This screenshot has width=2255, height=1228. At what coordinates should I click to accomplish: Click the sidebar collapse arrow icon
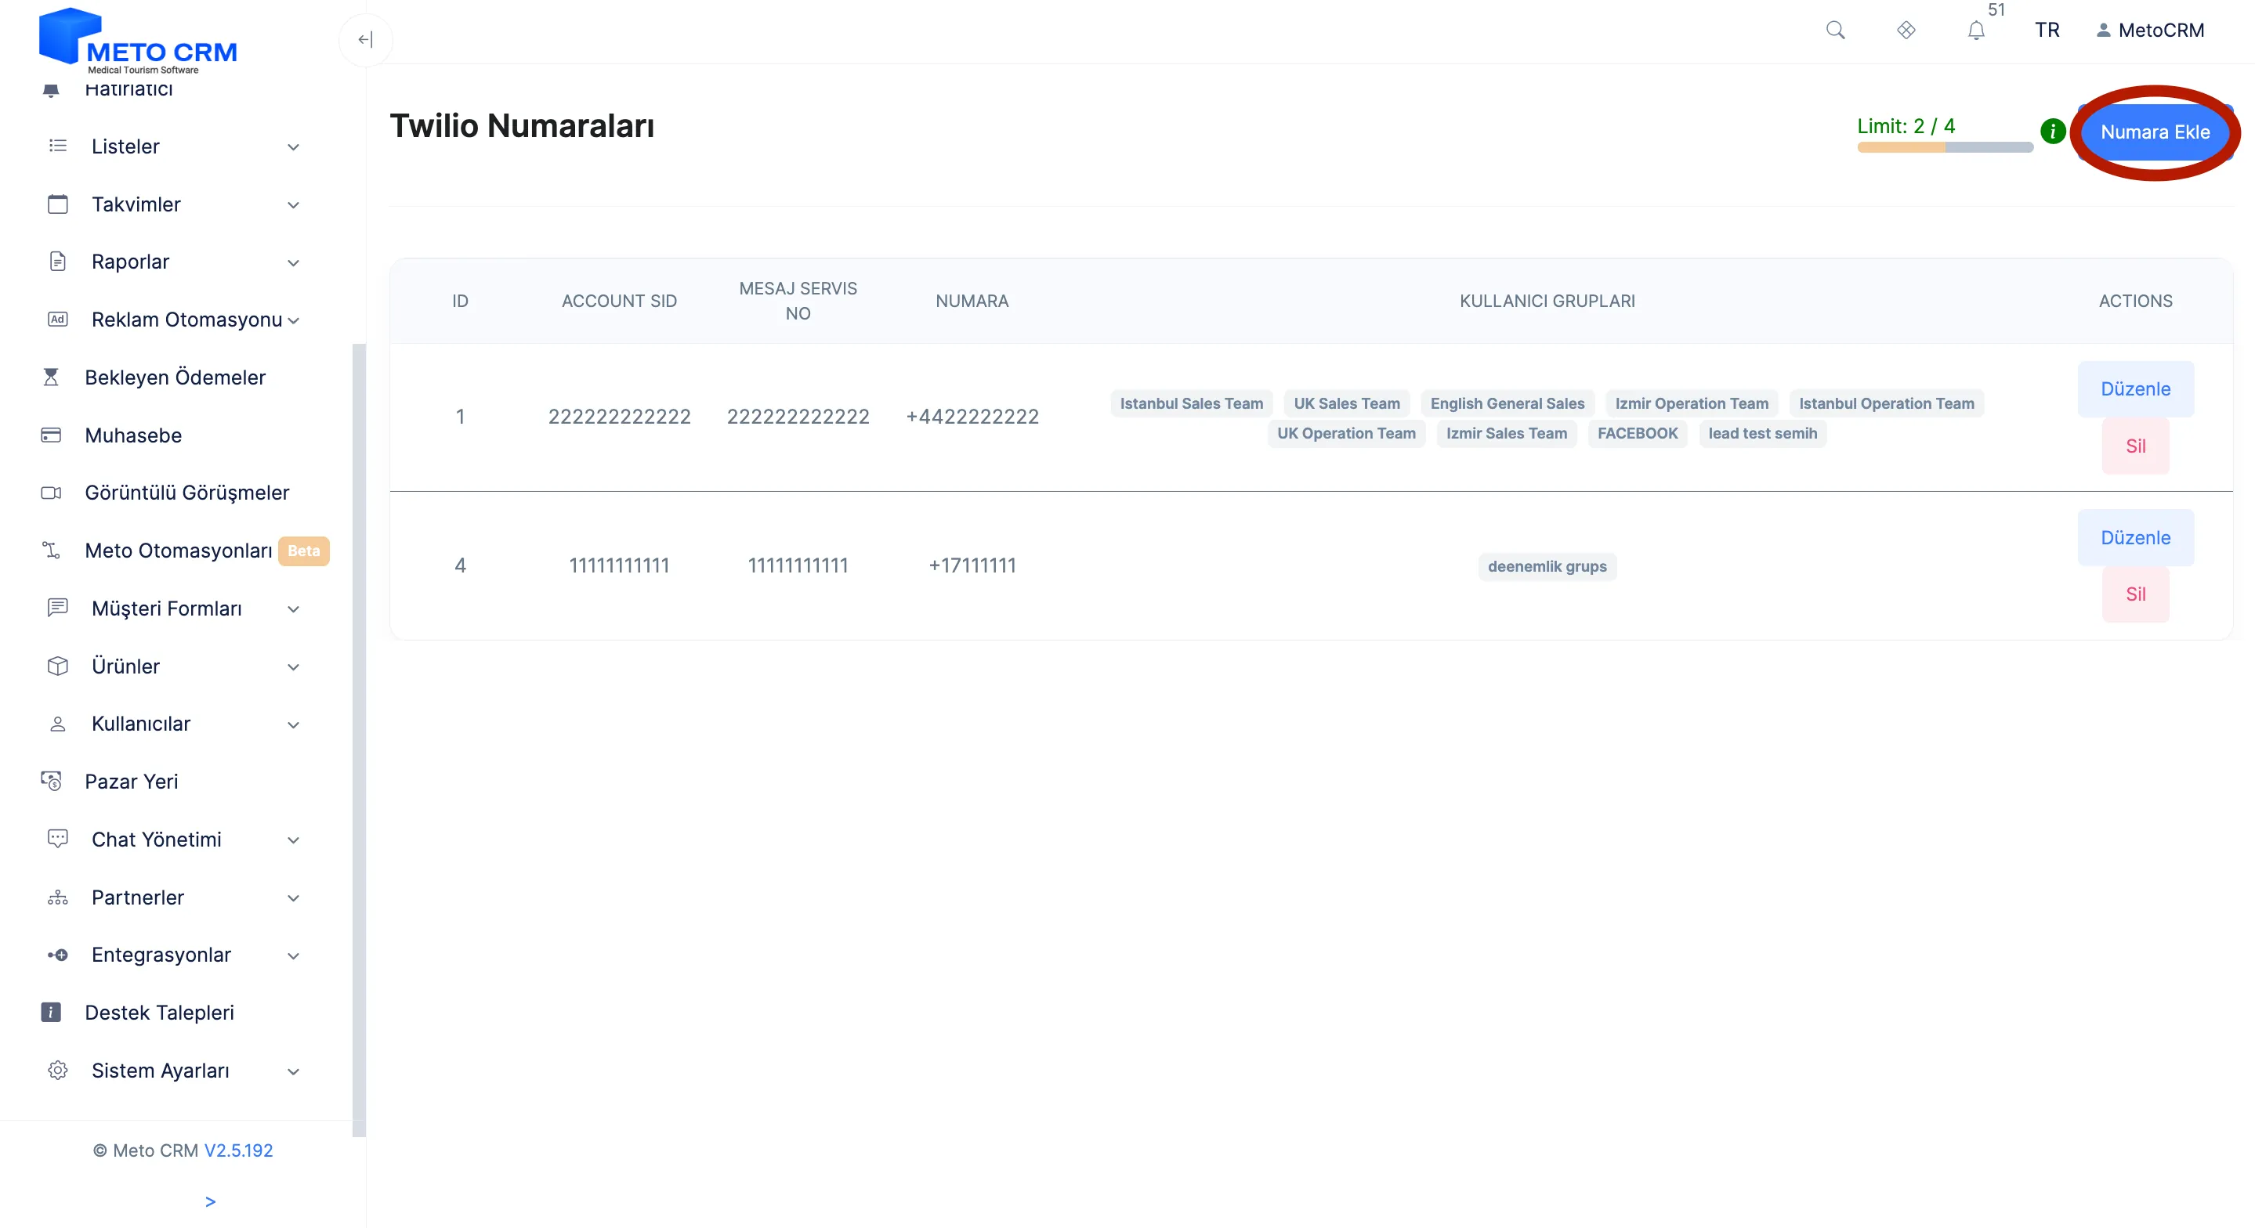coord(366,39)
